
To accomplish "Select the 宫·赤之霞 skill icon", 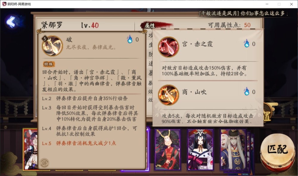I will (x=168, y=47).
